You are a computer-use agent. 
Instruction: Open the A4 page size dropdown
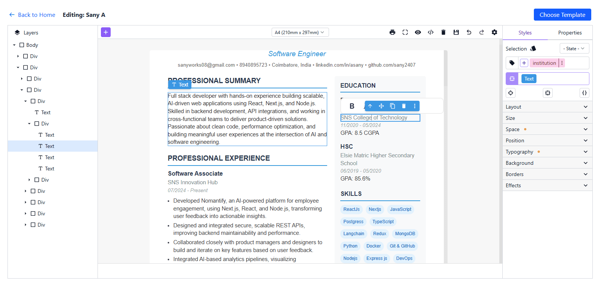pos(300,32)
